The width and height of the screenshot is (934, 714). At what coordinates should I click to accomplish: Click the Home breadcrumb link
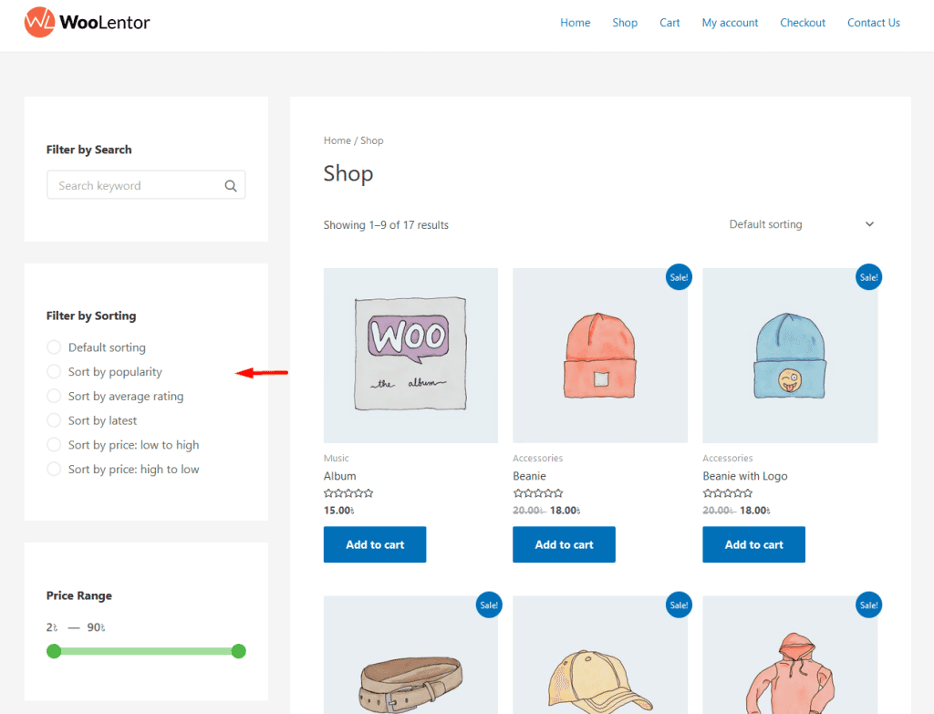[x=337, y=140]
